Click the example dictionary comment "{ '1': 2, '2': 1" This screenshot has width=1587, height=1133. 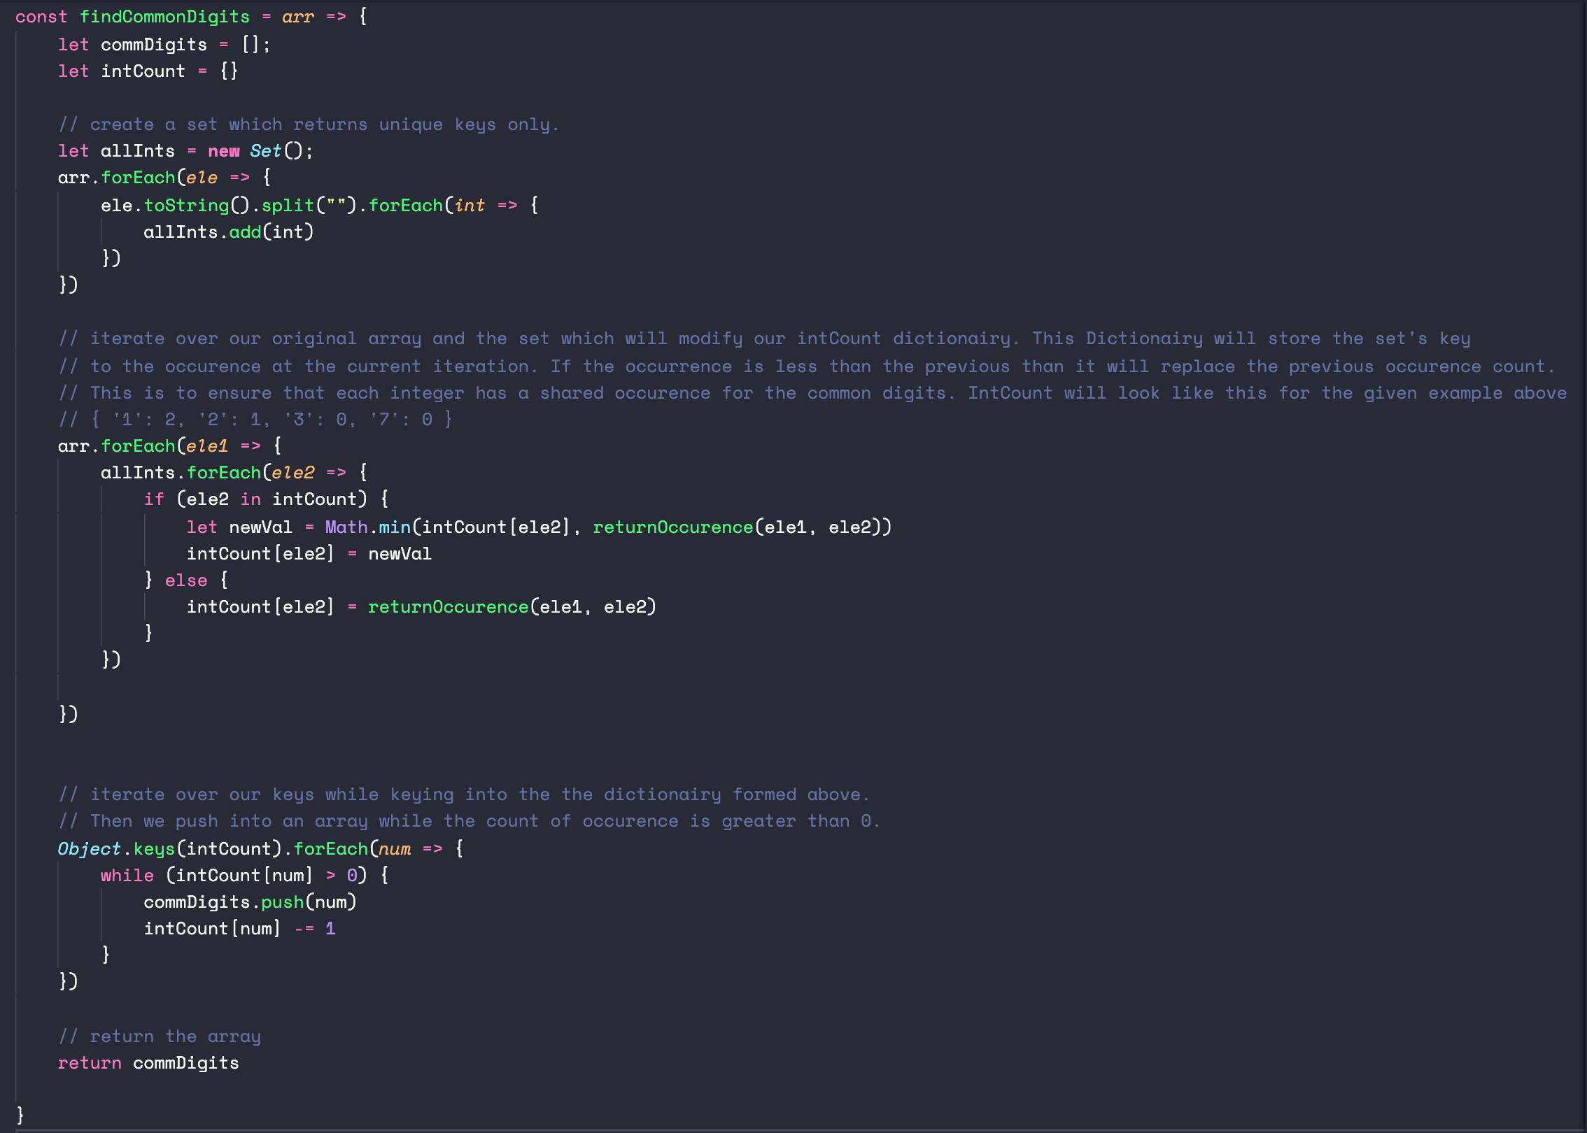[x=255, y=420]
